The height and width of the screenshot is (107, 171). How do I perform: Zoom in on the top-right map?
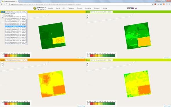(x=88, y=15)
